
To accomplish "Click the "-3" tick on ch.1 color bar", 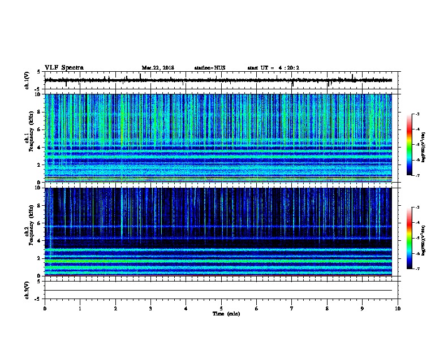I will [x=417, y=114].
